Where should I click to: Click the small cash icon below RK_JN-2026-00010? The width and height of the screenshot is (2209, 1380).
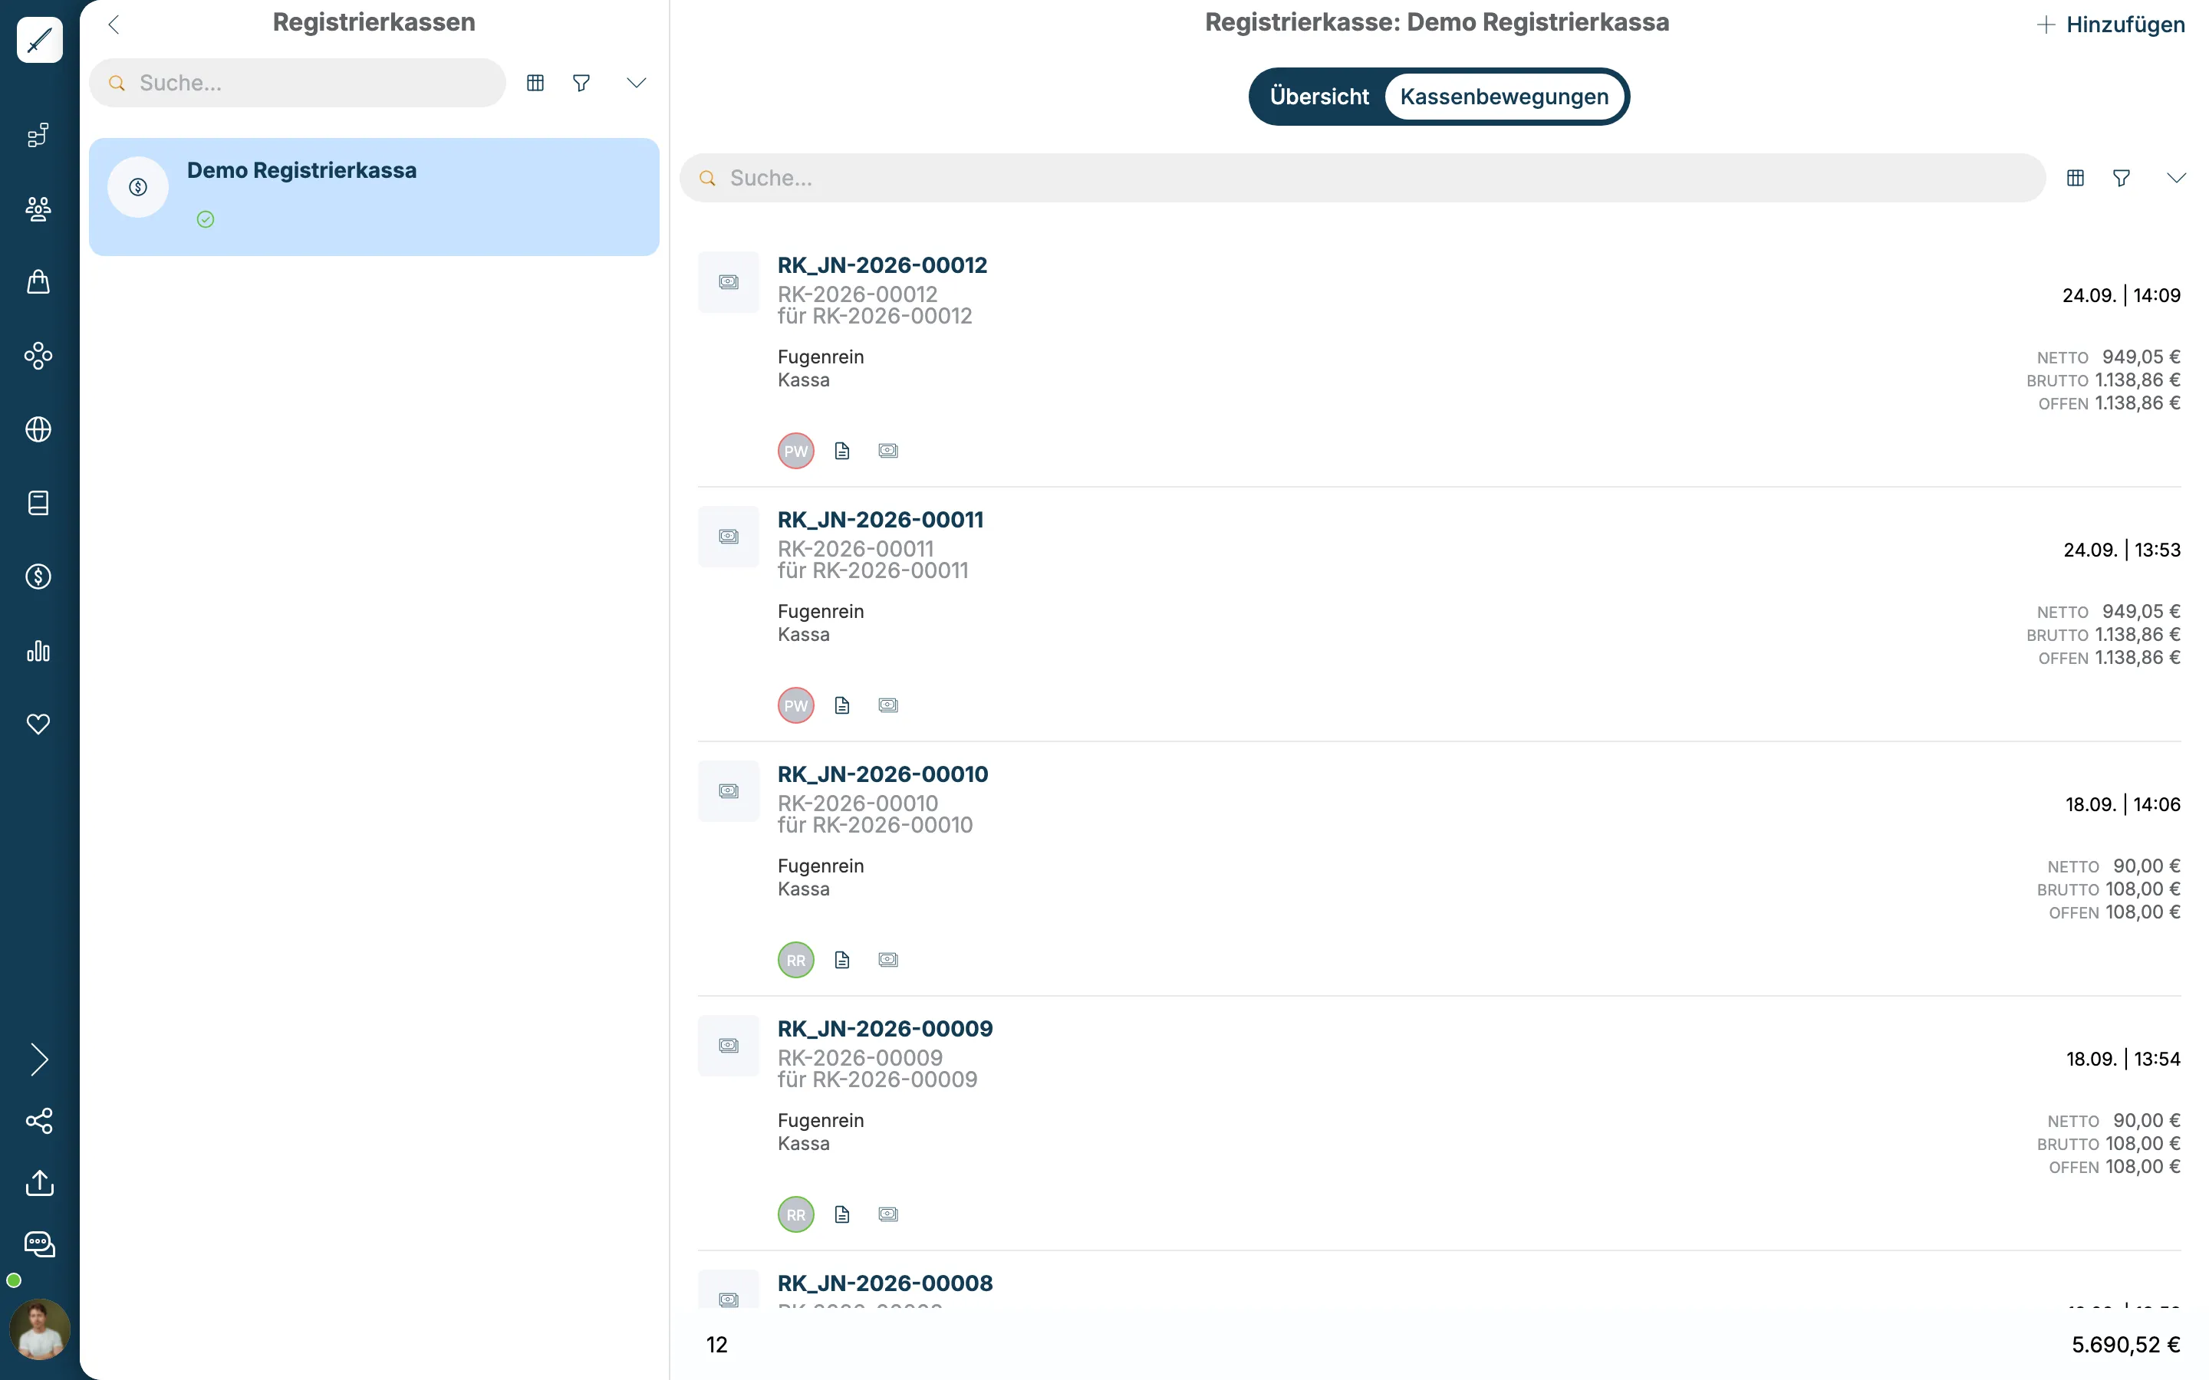888,960
